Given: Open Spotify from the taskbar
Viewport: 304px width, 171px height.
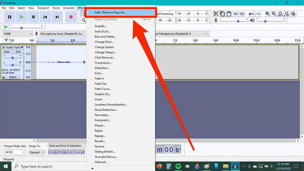Looking at the screenshot, I should (x=178, y=166).
